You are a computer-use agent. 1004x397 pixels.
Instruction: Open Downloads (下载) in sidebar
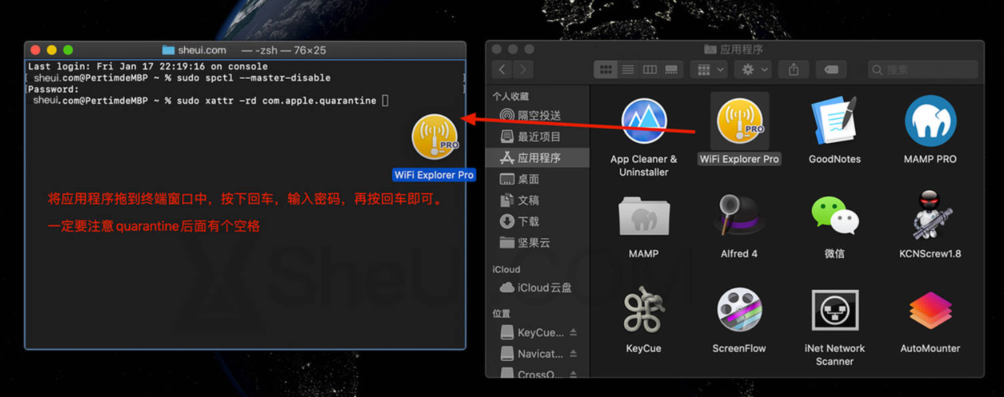539,222
